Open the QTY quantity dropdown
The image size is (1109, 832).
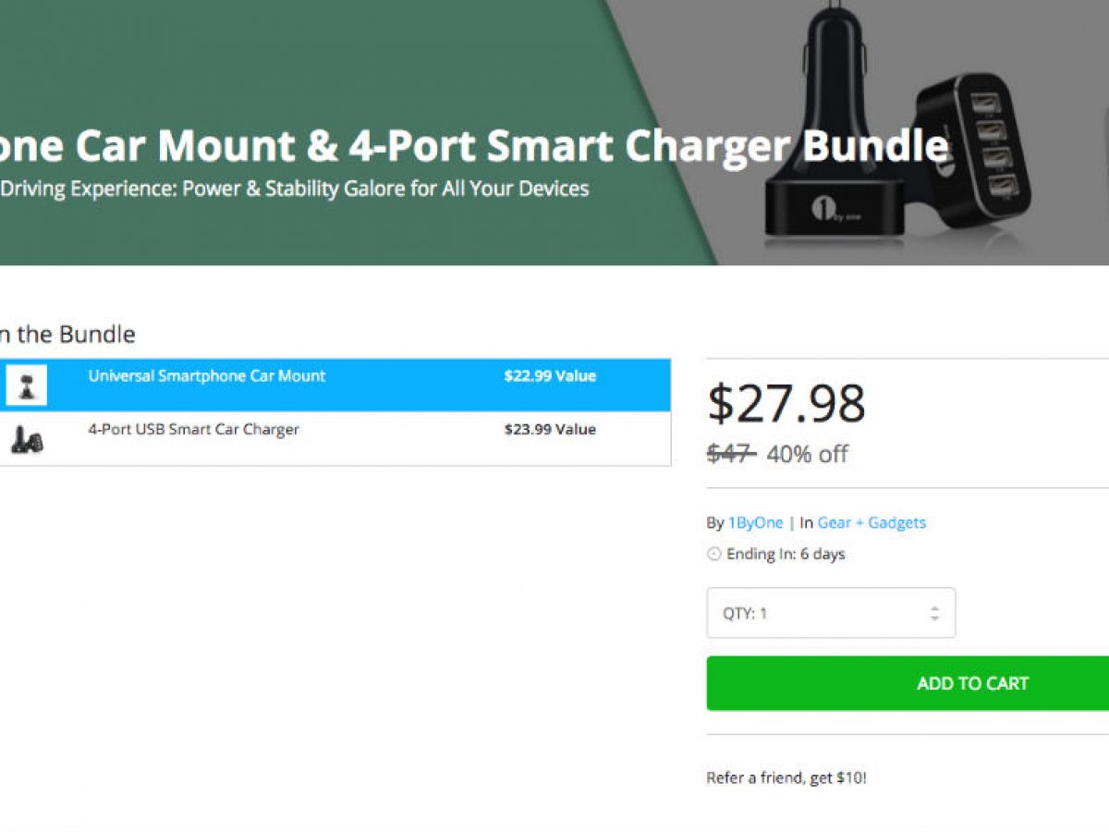pos(830,613)
